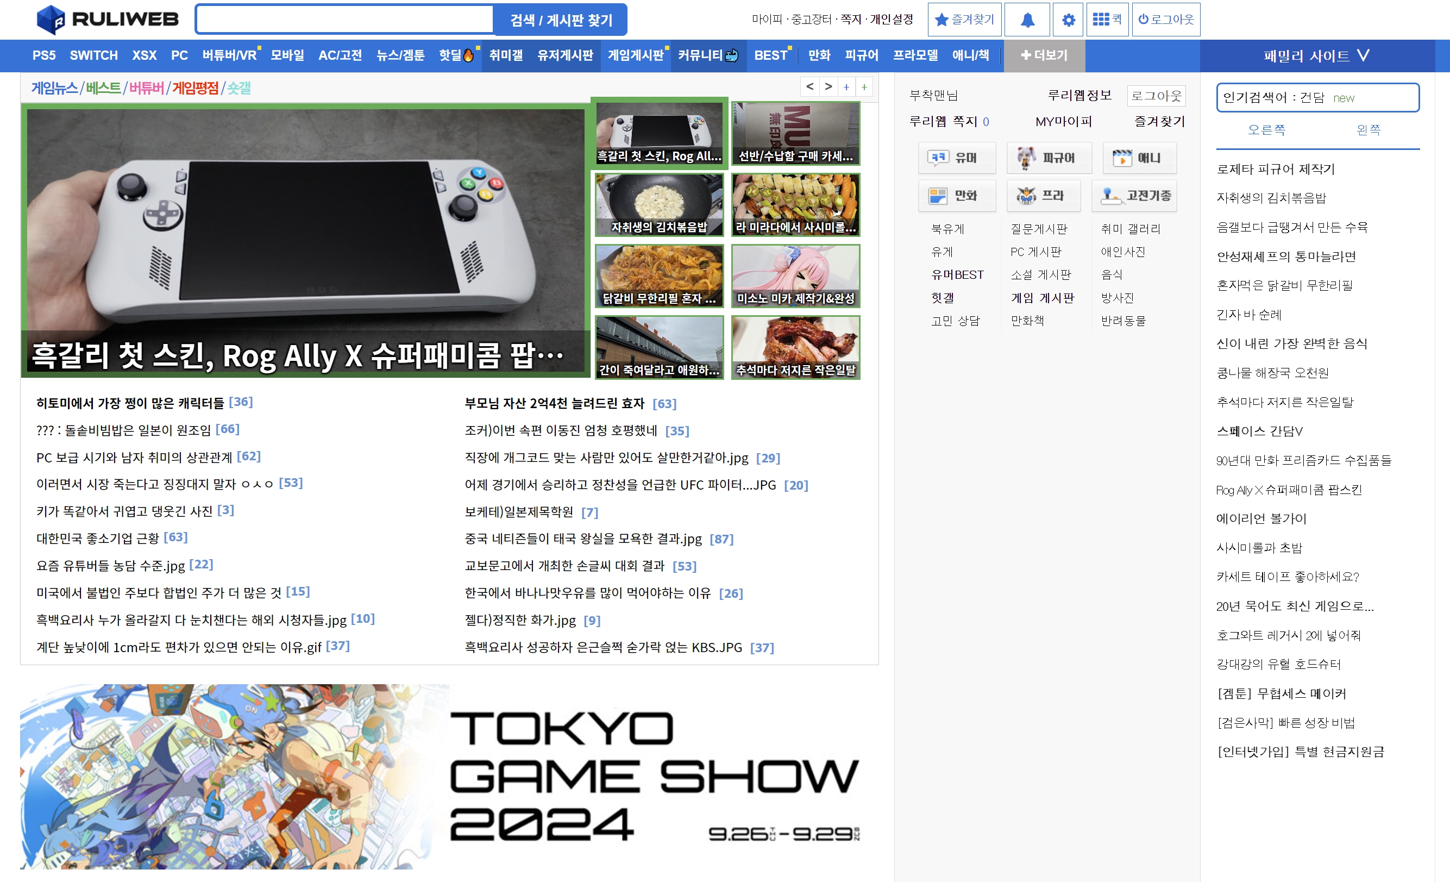Expand the 더보기 menu
1450x882 pixels.
[x=1044, y=55]
